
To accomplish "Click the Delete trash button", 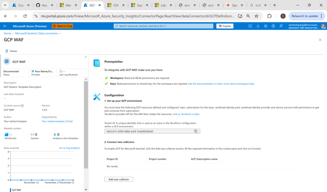I will pyautogui.click(x=11, y=51).
